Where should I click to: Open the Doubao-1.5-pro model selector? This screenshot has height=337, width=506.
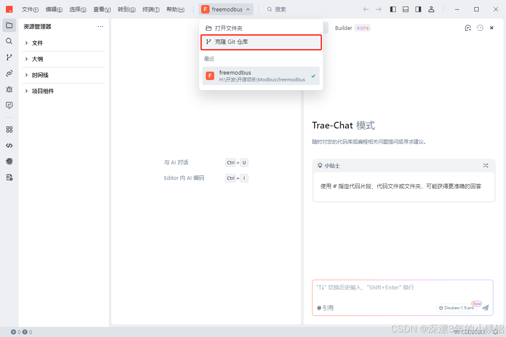tap(457, 308)
